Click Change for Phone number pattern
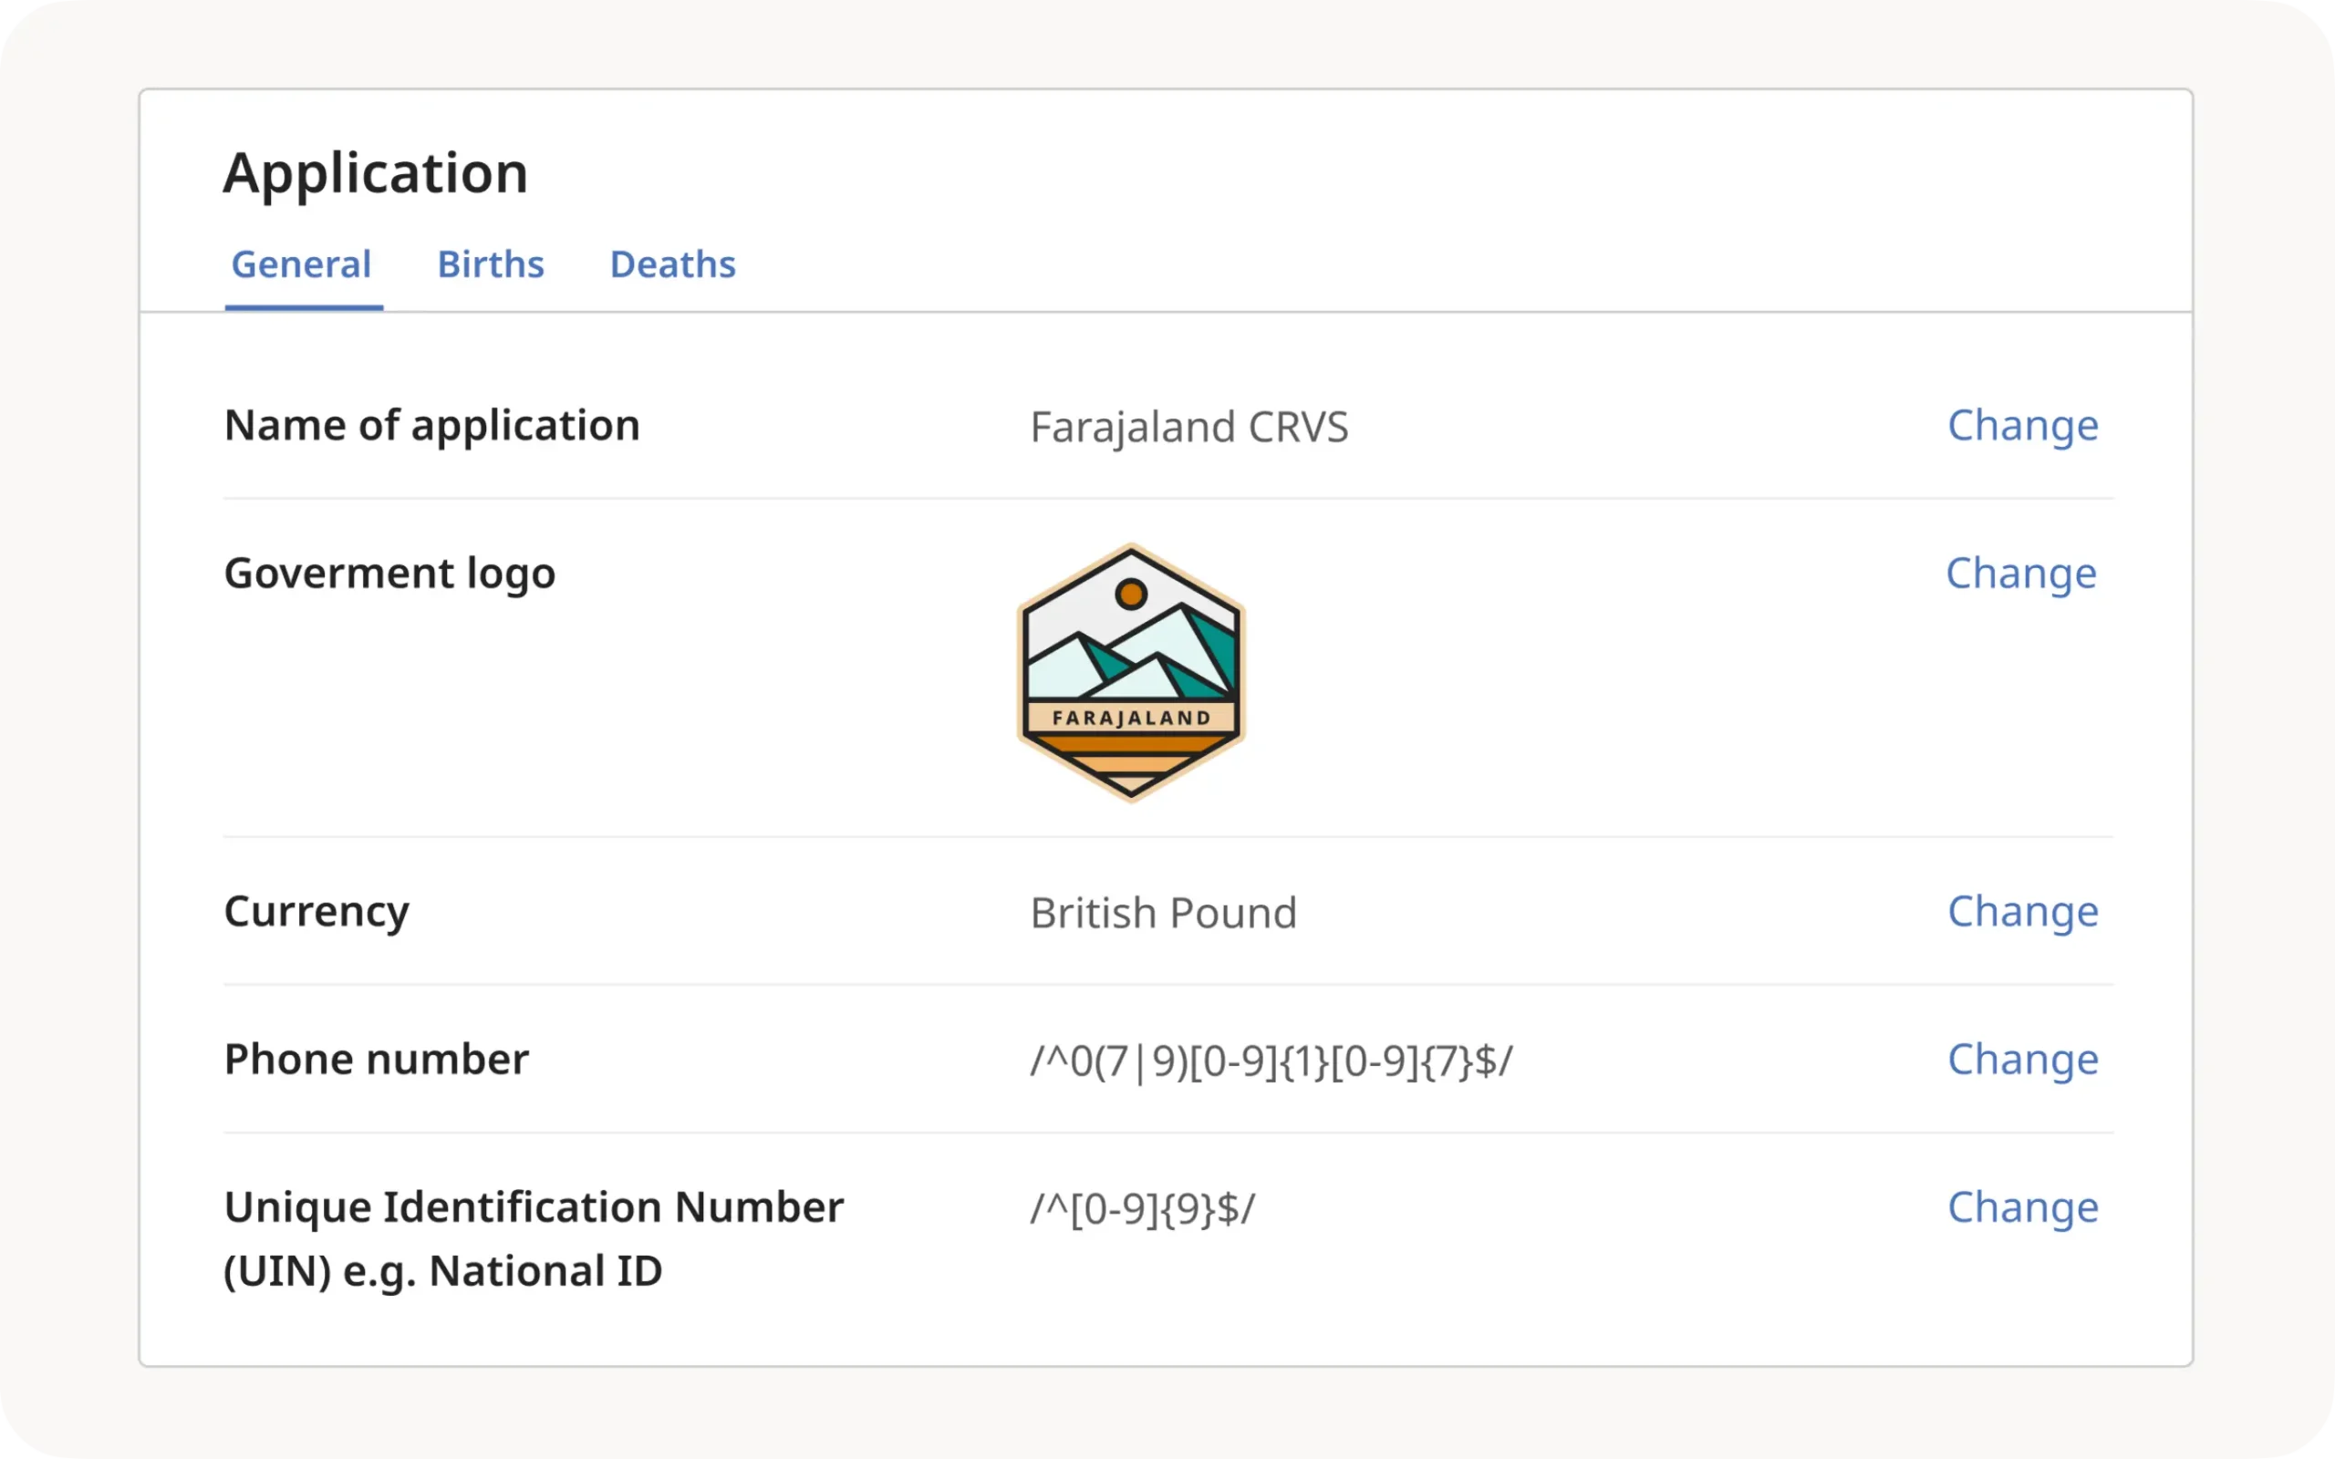Image resolution: width=2335 pixels, height=1459 pixels. pyautogui.click(x=2022, y=1060)
